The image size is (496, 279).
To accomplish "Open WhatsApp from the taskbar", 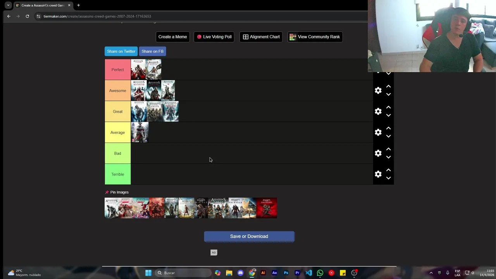I will (x=320, y=273).
